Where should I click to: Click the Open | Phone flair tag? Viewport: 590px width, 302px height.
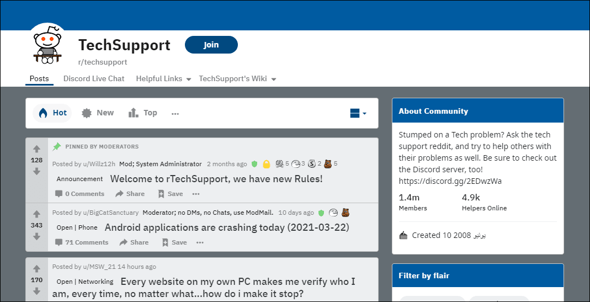[x=77, y=227]
